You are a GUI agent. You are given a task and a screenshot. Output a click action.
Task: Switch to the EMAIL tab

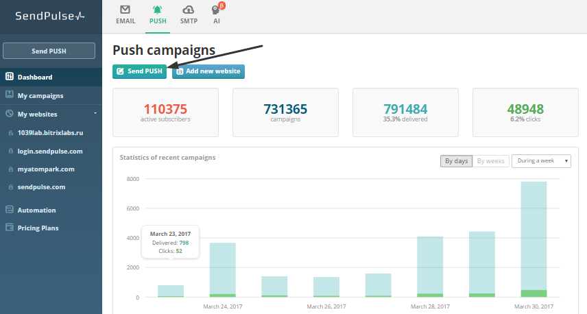pos(125,21)
